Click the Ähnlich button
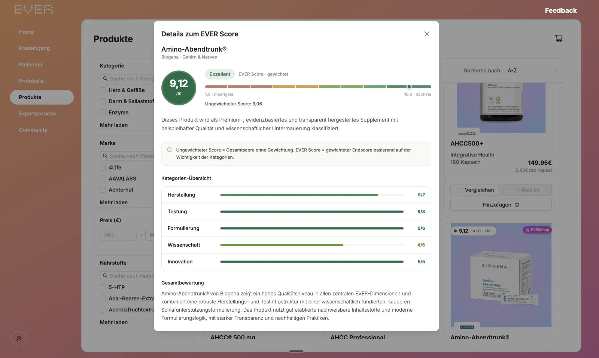Viewport: 599px width, 358px height. click(x=527, y=190)
